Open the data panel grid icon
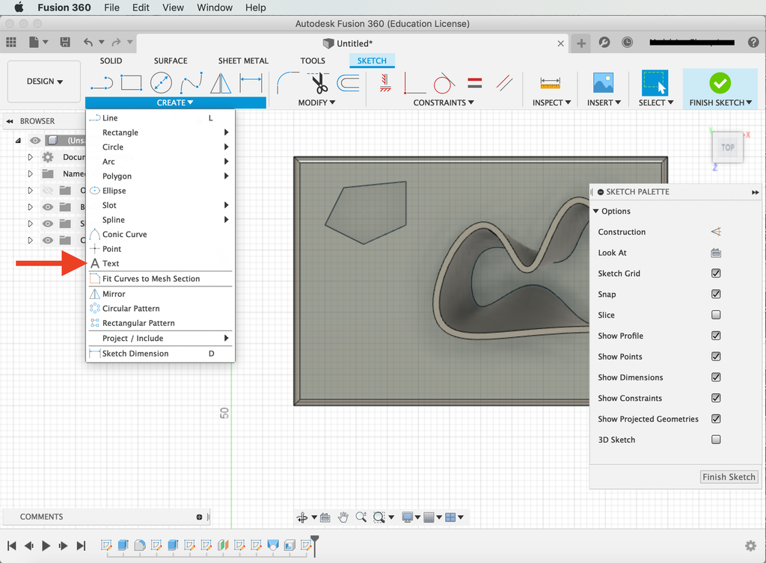 [11, 43]
